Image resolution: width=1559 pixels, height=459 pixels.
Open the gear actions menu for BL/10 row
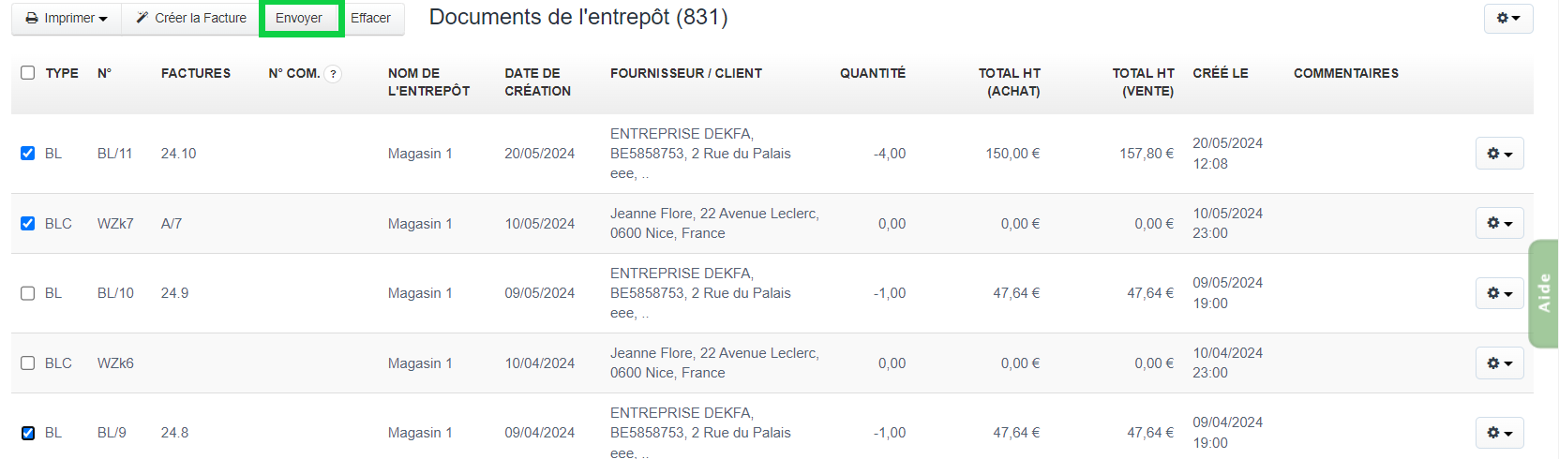1499,293
